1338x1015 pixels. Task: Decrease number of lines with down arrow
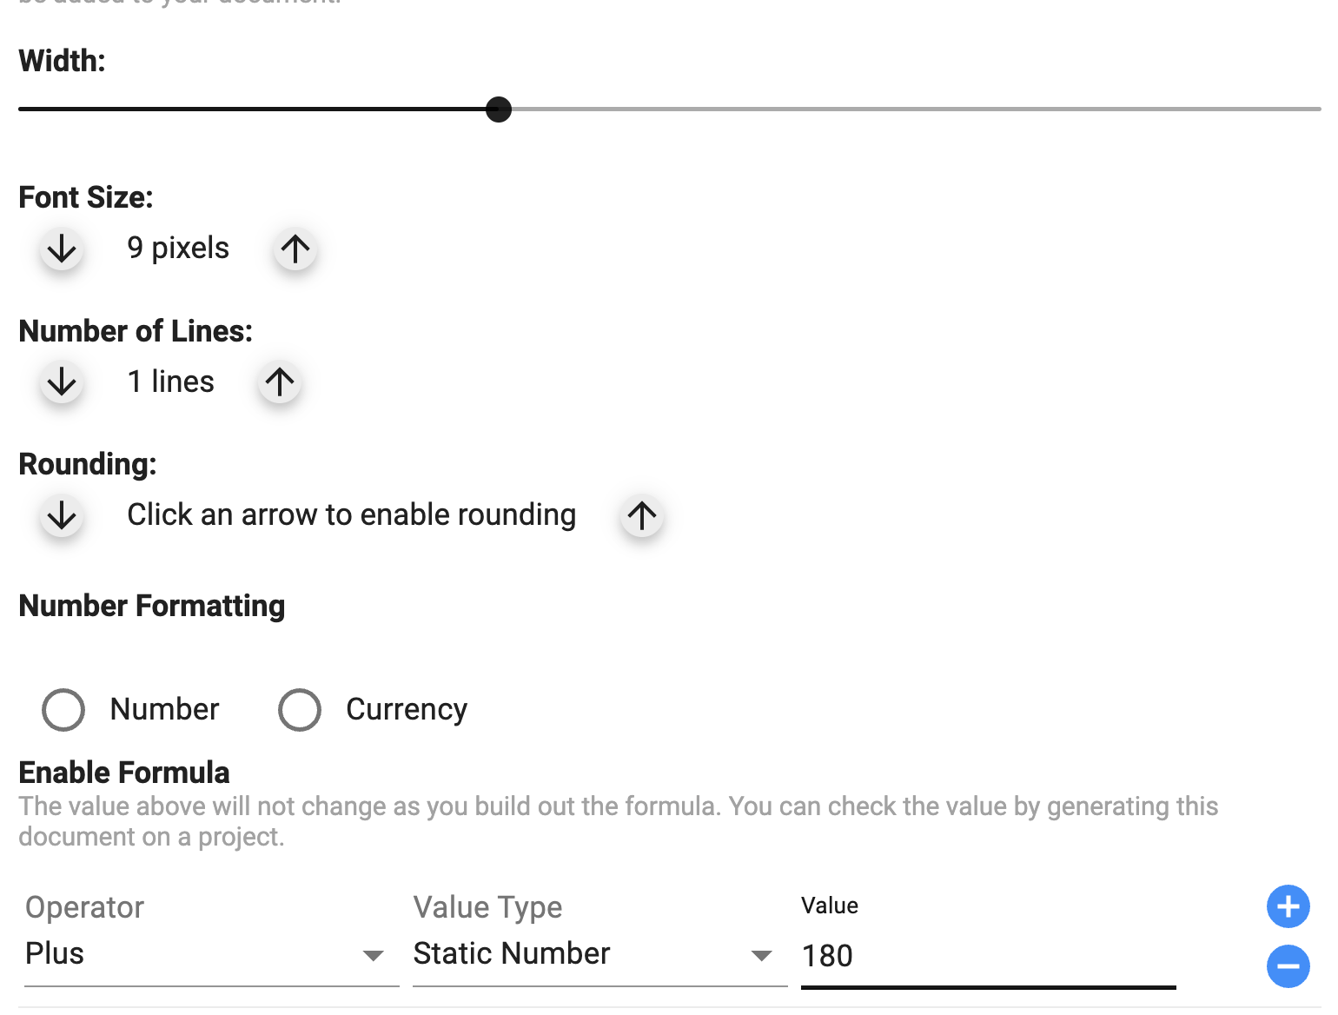coord(62,382)
